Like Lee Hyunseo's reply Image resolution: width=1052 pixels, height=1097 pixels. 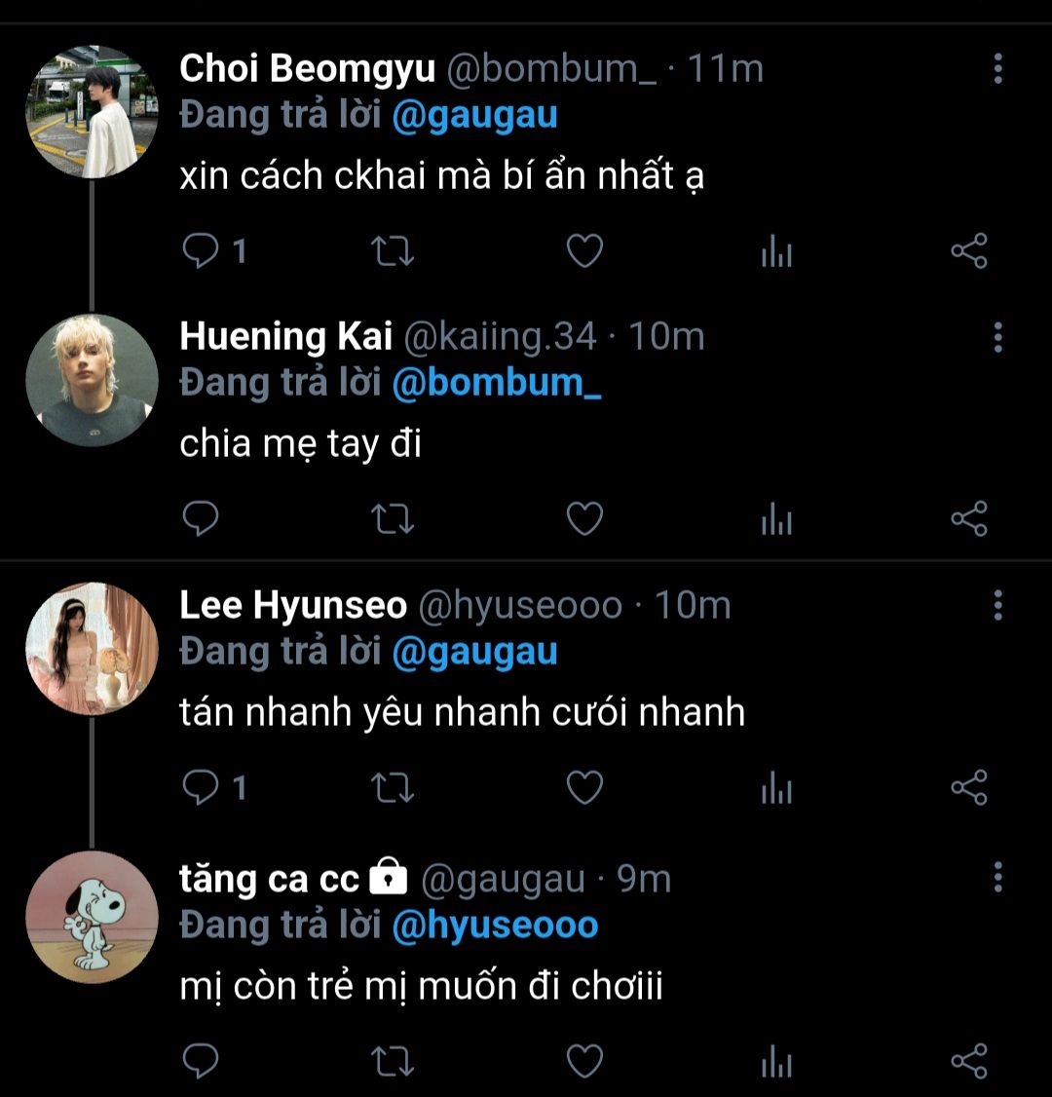(x=584, y=787)
